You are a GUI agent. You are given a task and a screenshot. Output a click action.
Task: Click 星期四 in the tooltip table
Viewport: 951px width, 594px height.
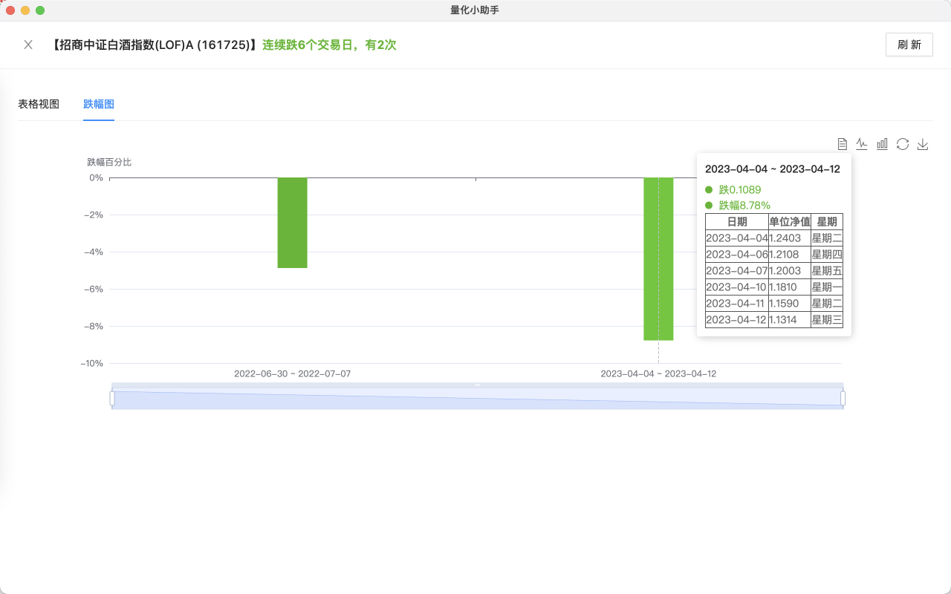[827, 255]
